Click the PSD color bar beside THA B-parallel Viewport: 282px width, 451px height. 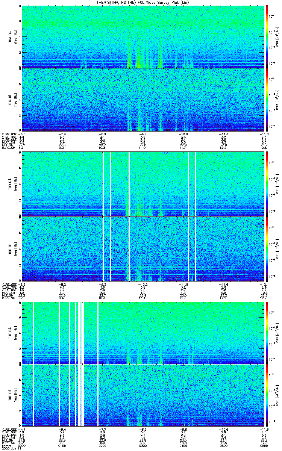point(267,100)
